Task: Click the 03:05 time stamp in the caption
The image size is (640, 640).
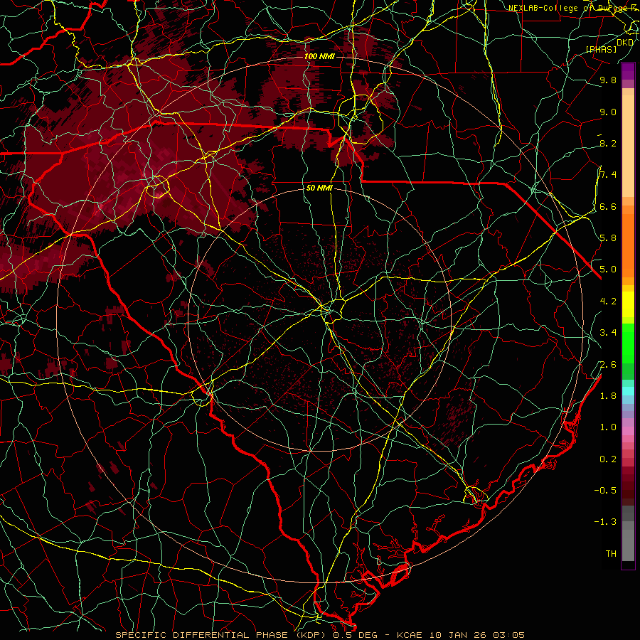Action: click(x=508, y=635)
